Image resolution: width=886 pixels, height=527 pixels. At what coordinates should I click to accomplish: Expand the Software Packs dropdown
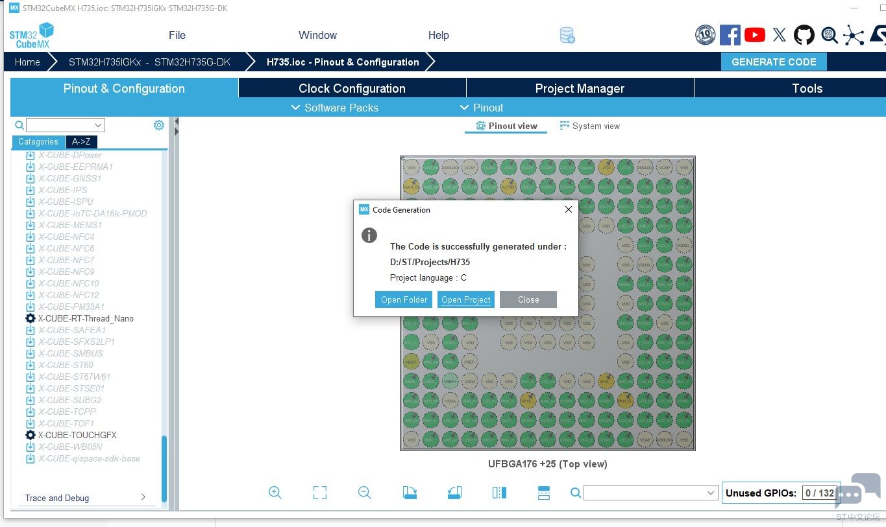[334, 108]
